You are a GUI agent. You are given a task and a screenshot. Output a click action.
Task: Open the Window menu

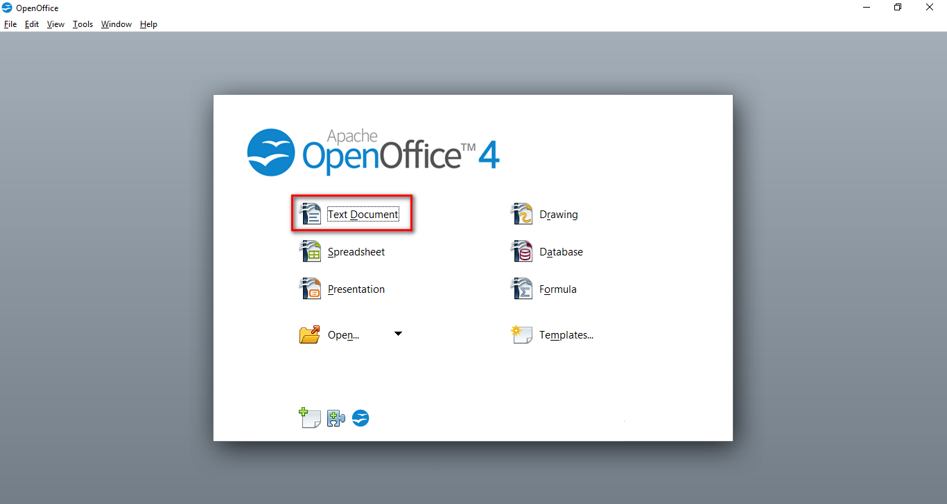tap(116, 24)
